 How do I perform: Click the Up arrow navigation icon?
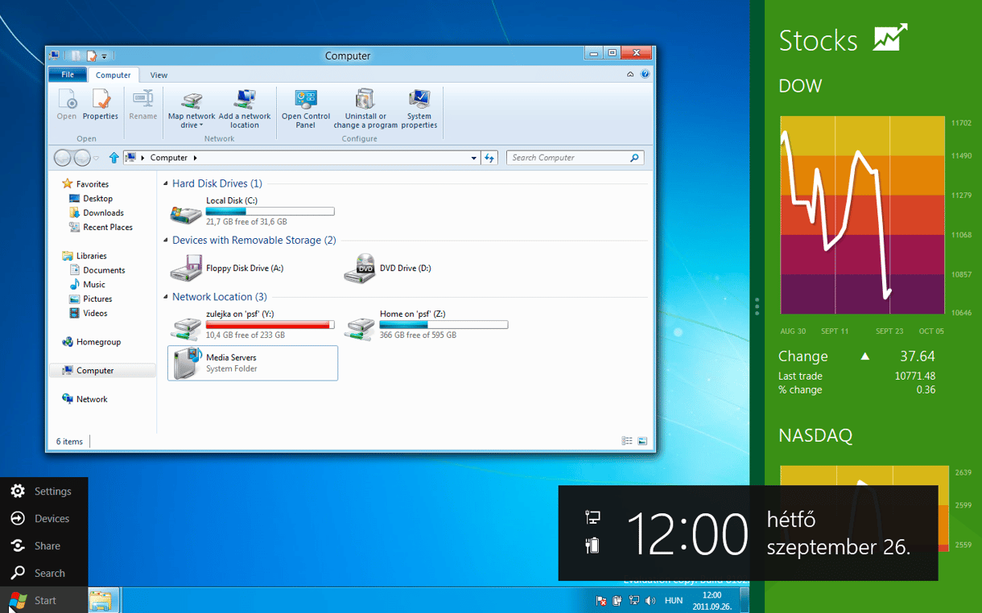tap(113, 158)
